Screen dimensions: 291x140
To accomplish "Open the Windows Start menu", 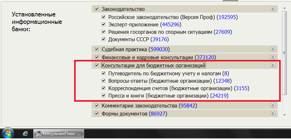I will click(8, 134).
